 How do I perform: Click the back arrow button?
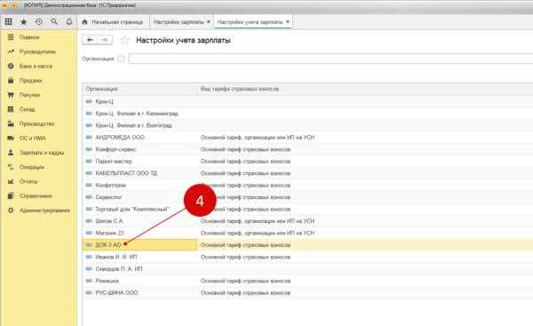click(90, 40)
